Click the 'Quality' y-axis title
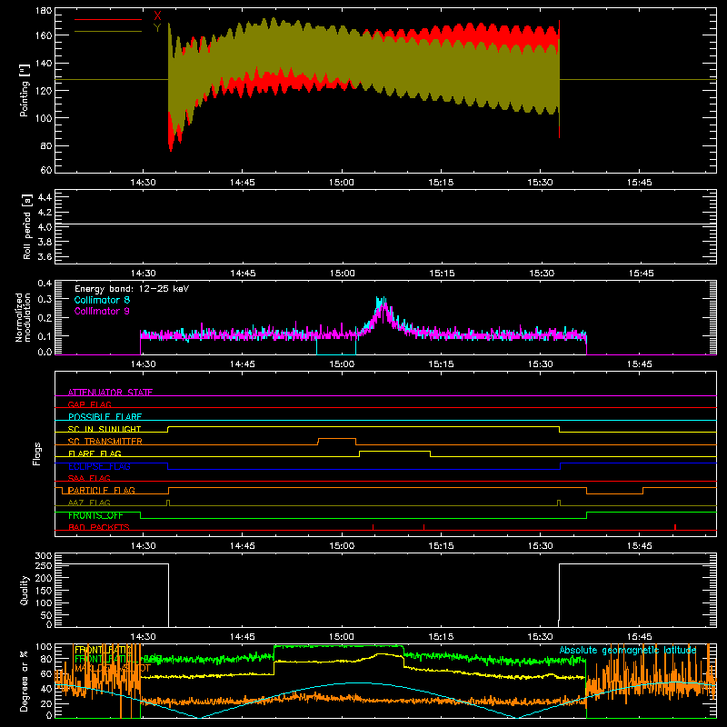Image resolution: width=727 pixels, height=727 pixels. pyautogui.click(x=25, y=590)
